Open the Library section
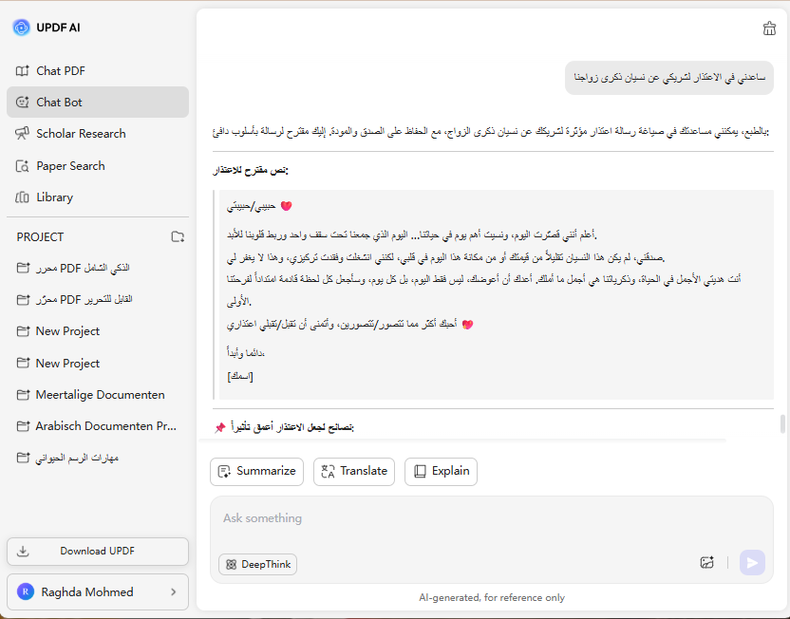Image resolution: width=790 pixels, height=619 pixels. click(x=98, y=197)
